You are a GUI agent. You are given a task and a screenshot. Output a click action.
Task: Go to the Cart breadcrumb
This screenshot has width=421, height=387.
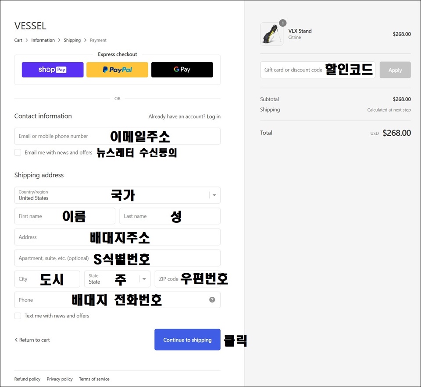[x=18, y=40]
